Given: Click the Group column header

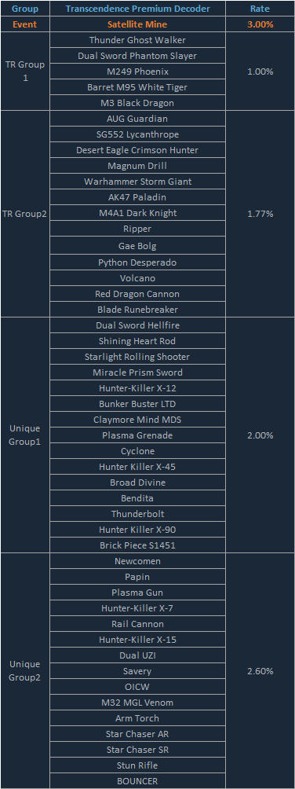Looking at the screenshot, I should click(x=25, y=9).
